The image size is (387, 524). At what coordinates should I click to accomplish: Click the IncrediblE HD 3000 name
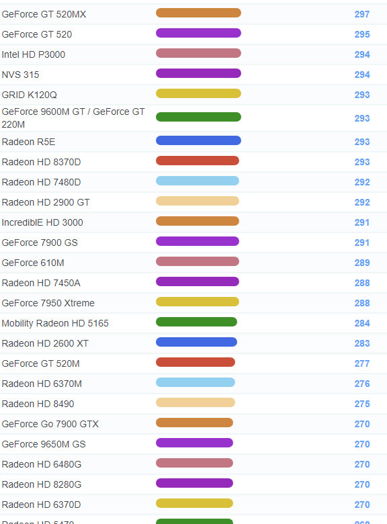point(42,222)
